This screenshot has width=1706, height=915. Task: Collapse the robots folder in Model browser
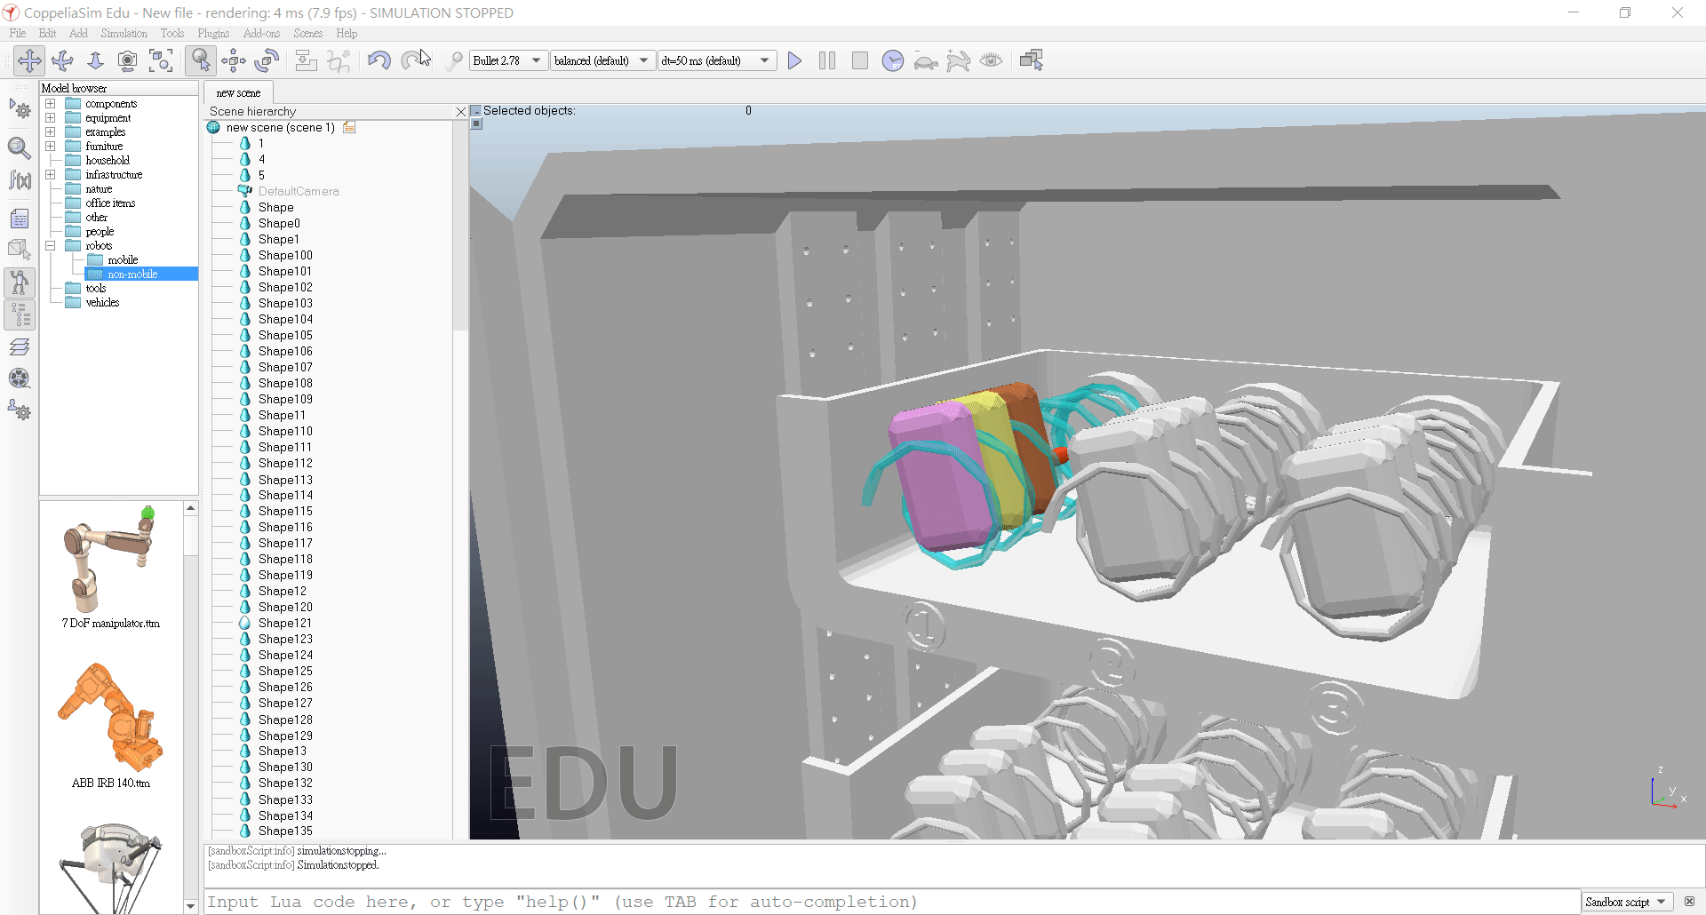[51, 246]
